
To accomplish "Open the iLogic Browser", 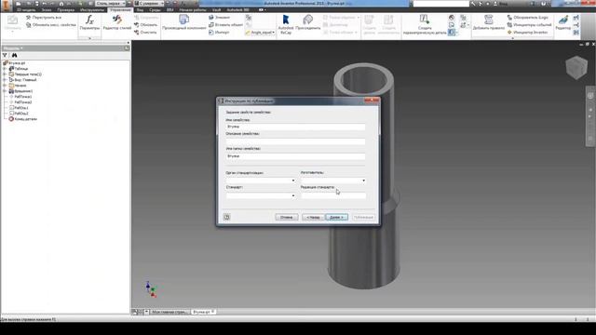I will (x=528, y=18).
